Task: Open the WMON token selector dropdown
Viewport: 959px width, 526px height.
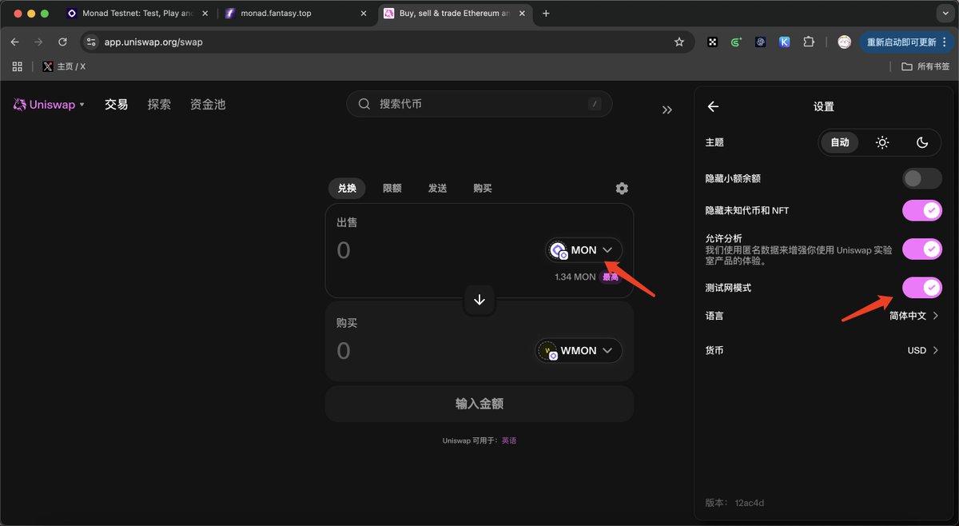Action: 577,350
